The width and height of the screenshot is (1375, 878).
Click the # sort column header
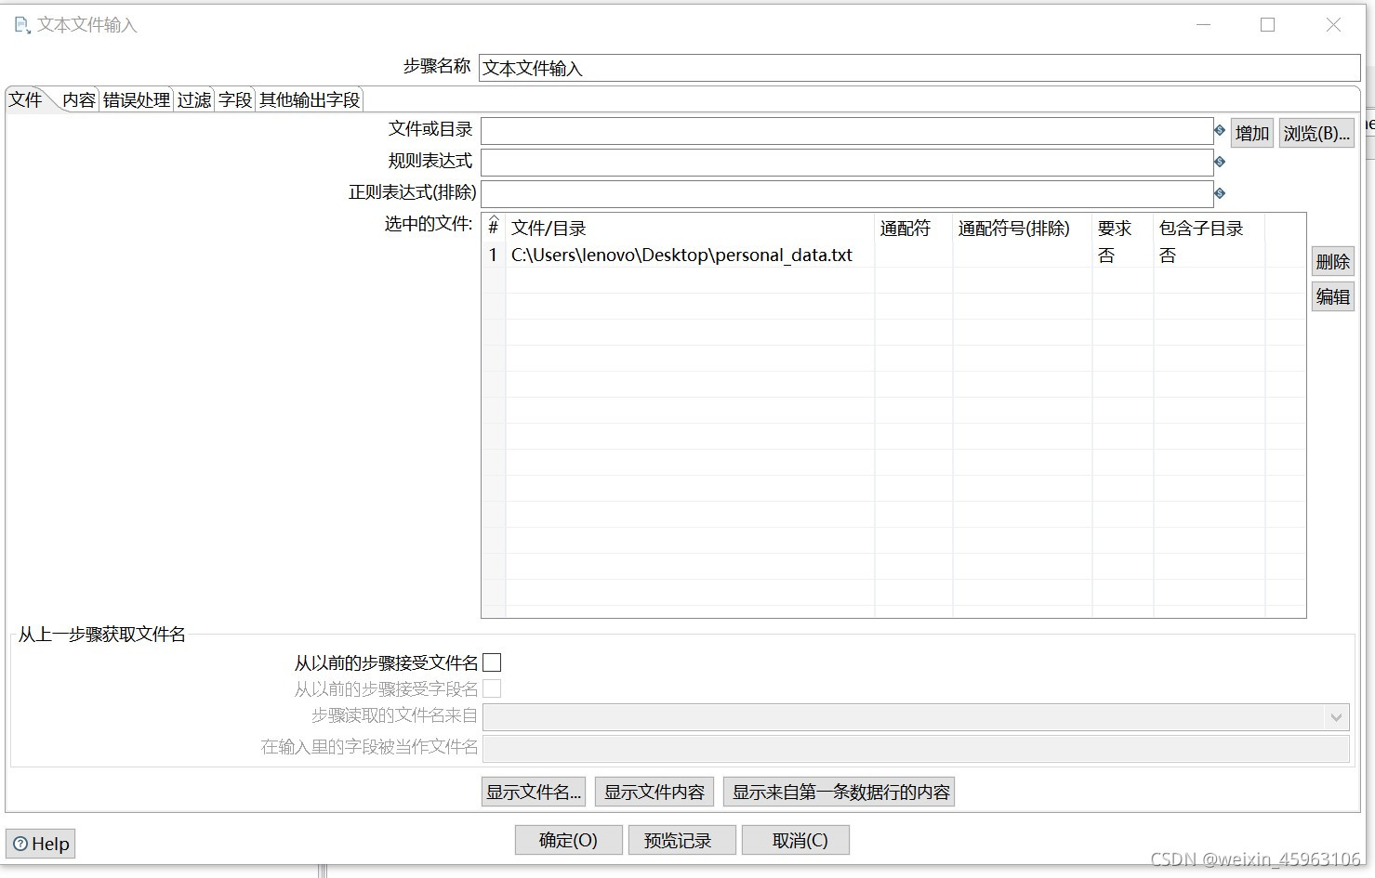pos(494,228)
